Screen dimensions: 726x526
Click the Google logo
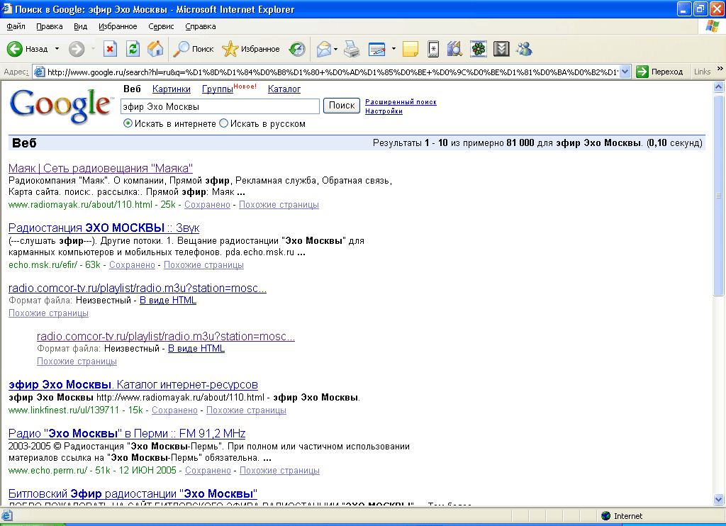(x=61, y=106)
